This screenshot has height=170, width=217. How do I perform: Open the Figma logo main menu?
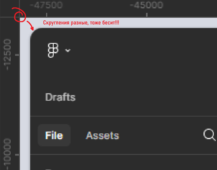pyautogui.click(x=53, y=50)
